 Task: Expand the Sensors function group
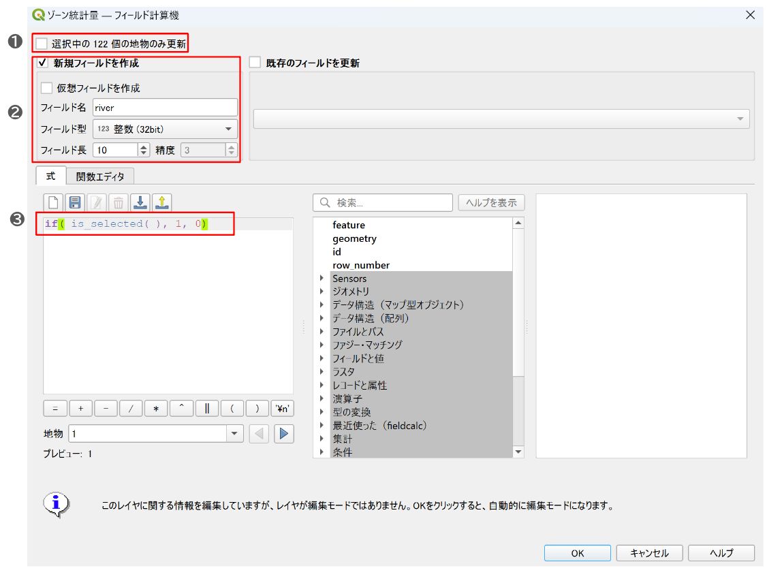(322, 278)
